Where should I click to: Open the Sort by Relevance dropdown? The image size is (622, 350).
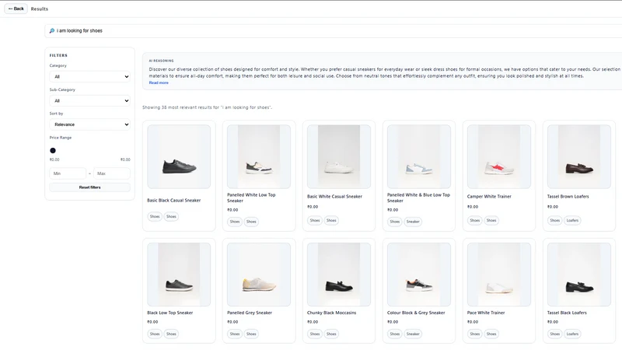89,124
